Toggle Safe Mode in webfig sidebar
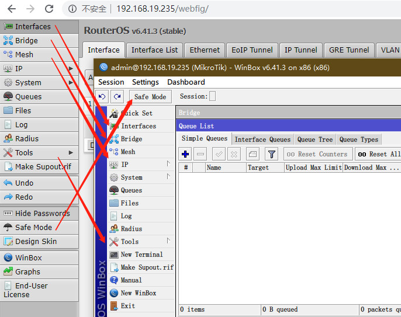Image resolution: width=401 pixels, height=317 pixels. [39, 227]
